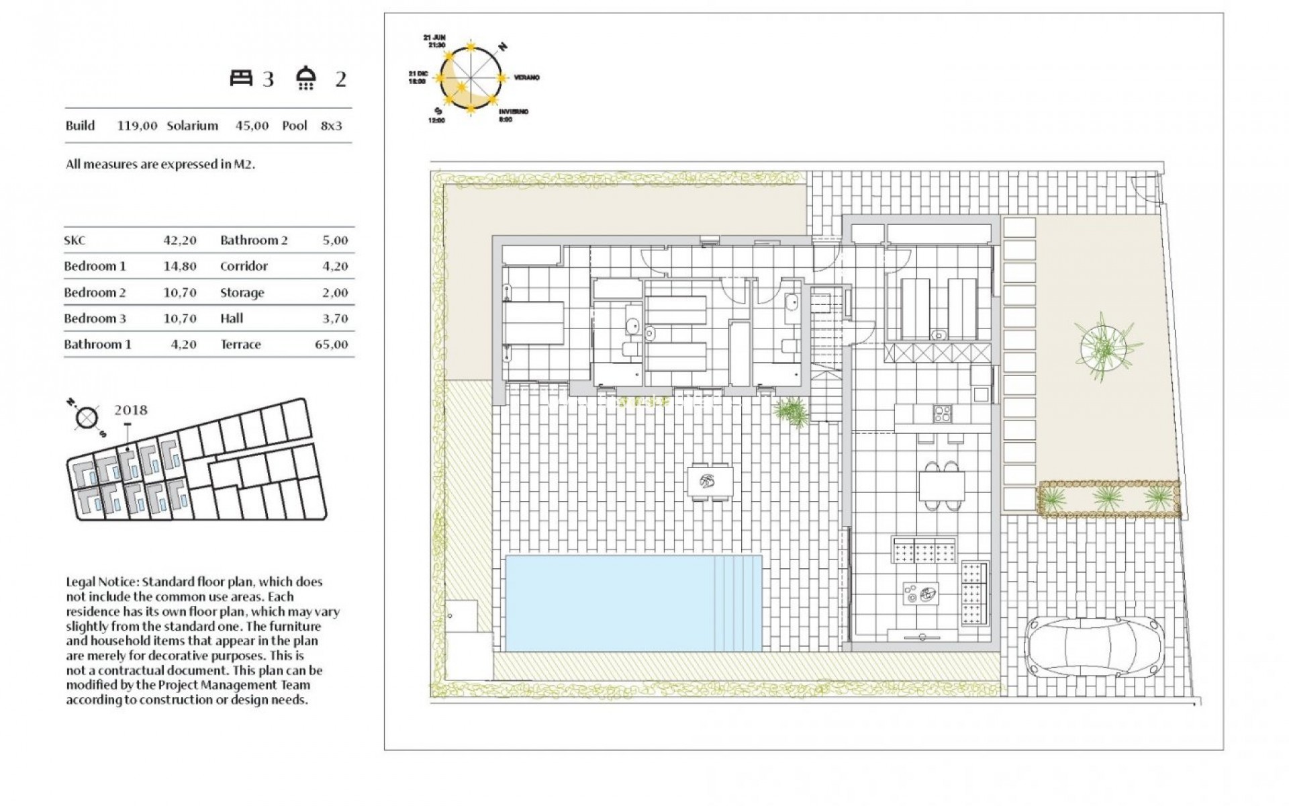
Task: Click the "Solarium" label
Action: pos(193,126)
